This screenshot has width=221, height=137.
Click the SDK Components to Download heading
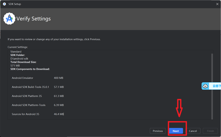click(30, 69)
